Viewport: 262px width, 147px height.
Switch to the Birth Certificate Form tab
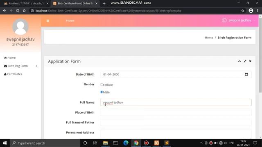tap(75, 3)
